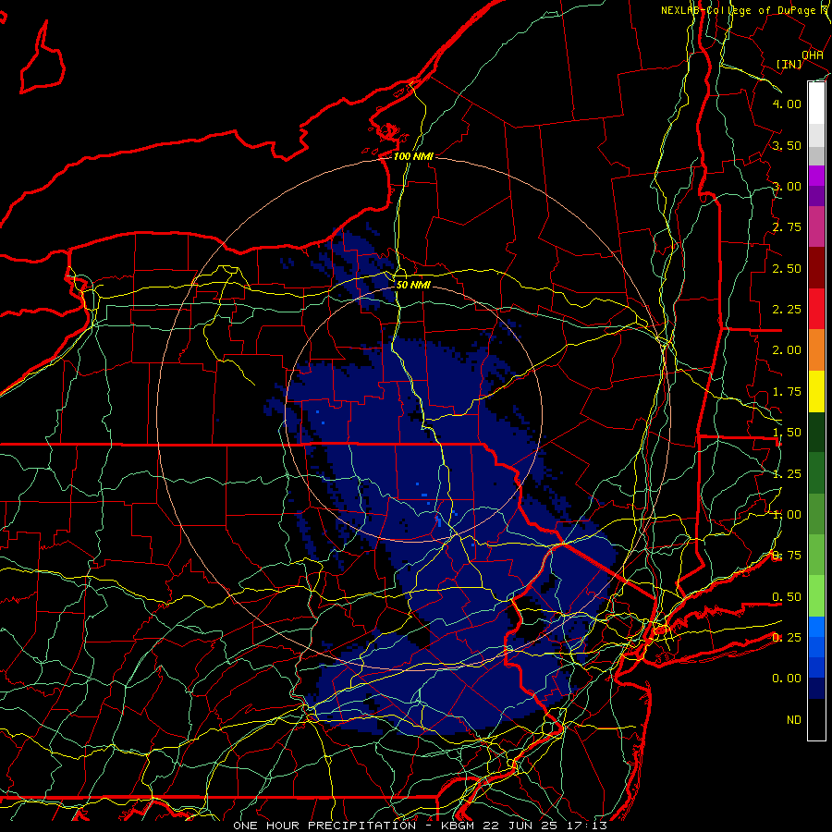Image resolution: width=832 pixels, height=832 pixels.
Task: Click the 1.50 legend value
Action: (787, 433)
